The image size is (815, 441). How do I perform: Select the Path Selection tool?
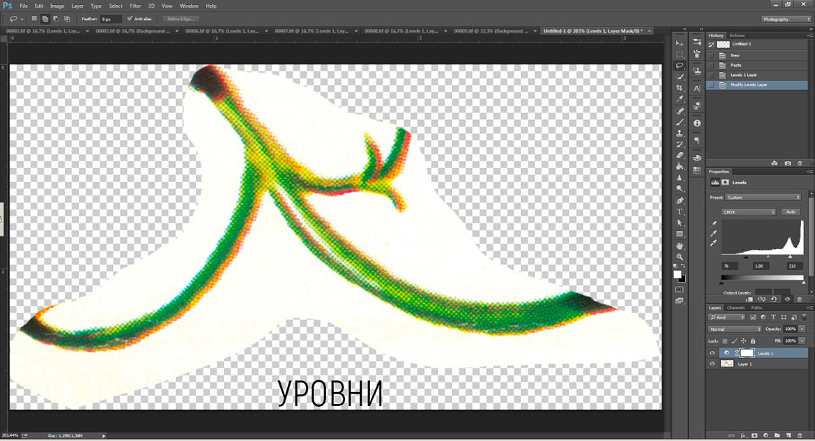point(680,223)
